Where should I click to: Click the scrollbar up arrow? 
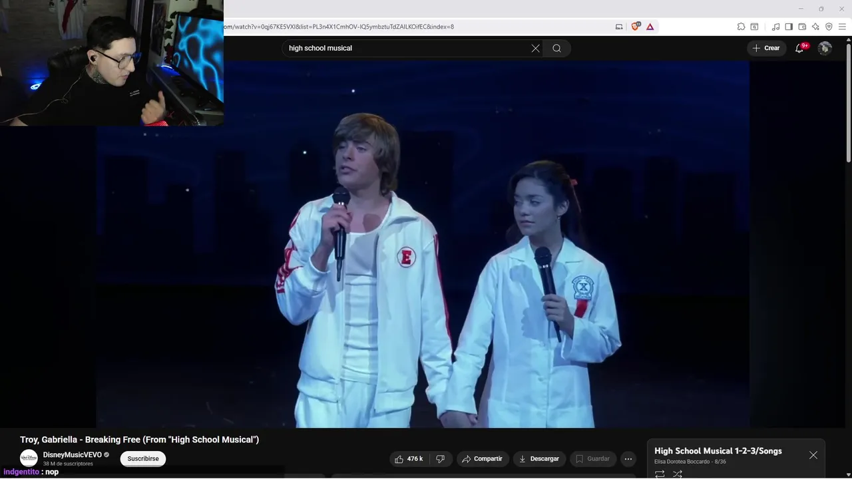(x=848, y=40)
